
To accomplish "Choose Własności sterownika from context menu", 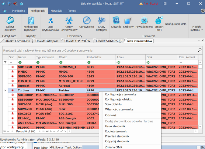I will [x=119, y=109].
